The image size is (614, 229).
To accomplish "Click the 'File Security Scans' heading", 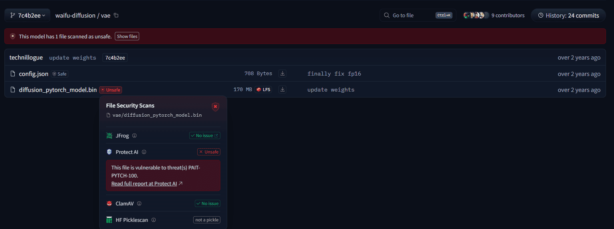I will pos(130,106).
